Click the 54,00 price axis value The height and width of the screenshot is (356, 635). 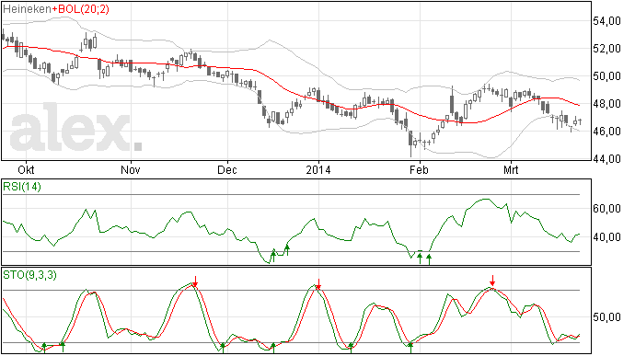pyautogui.click(x=606, y=20)
